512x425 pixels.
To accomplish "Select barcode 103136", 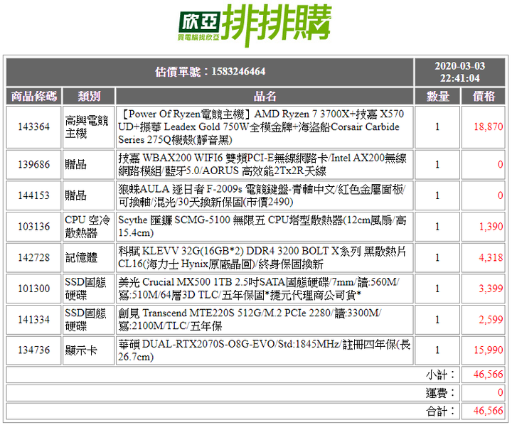I will tap(34, 227).
